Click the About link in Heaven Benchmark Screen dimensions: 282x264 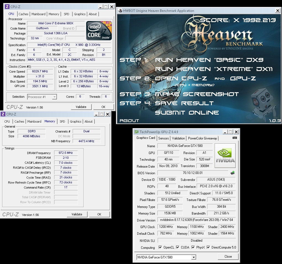[129, 121]
